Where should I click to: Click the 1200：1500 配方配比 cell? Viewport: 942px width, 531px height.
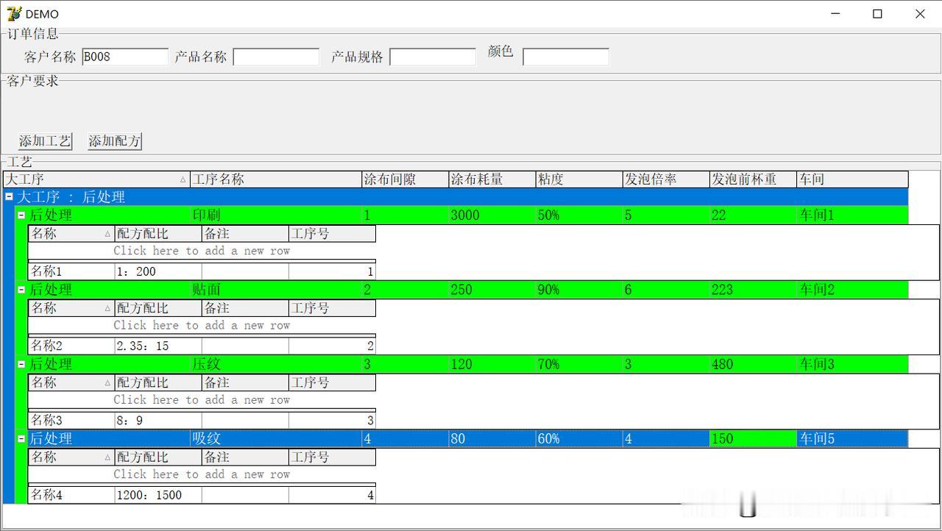[158, 495]
